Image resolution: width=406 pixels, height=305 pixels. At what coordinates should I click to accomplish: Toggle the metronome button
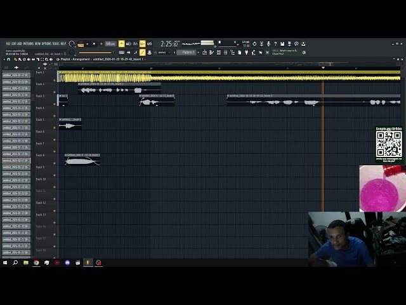(x=121, y=44)
